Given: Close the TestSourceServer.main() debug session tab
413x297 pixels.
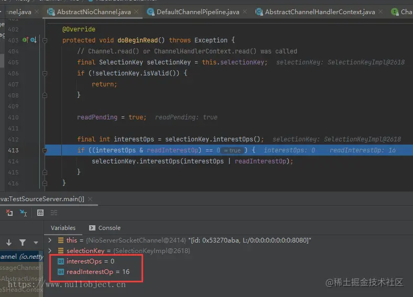Looking at the screenshot, I should click(90, 199).
